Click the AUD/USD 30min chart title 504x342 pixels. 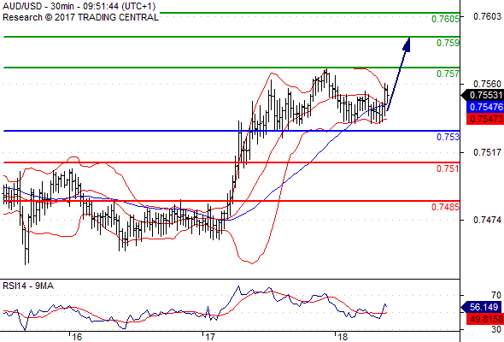(x=79, y=6)
